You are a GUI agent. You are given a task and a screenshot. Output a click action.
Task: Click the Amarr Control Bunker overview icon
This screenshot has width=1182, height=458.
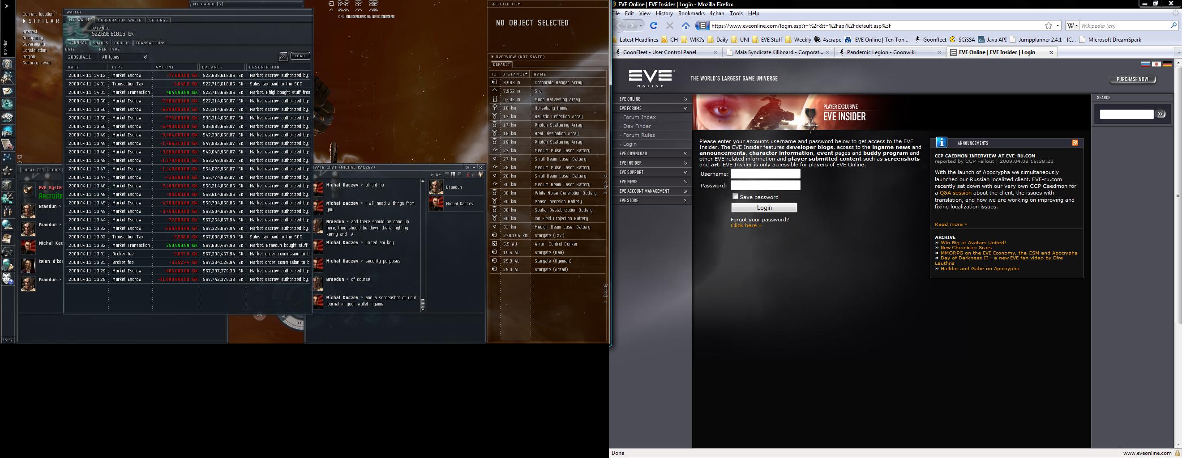coord(495,244)
